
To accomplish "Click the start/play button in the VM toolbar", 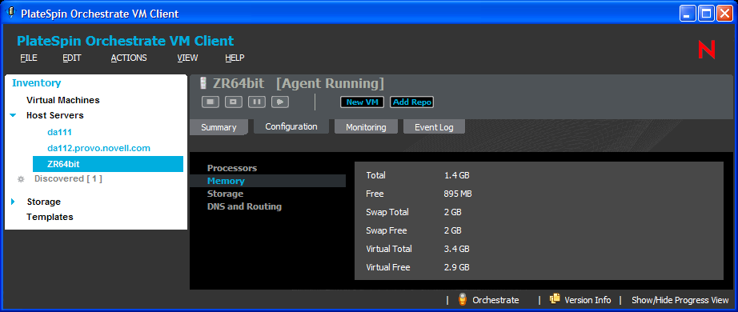I will pos(280,102).
